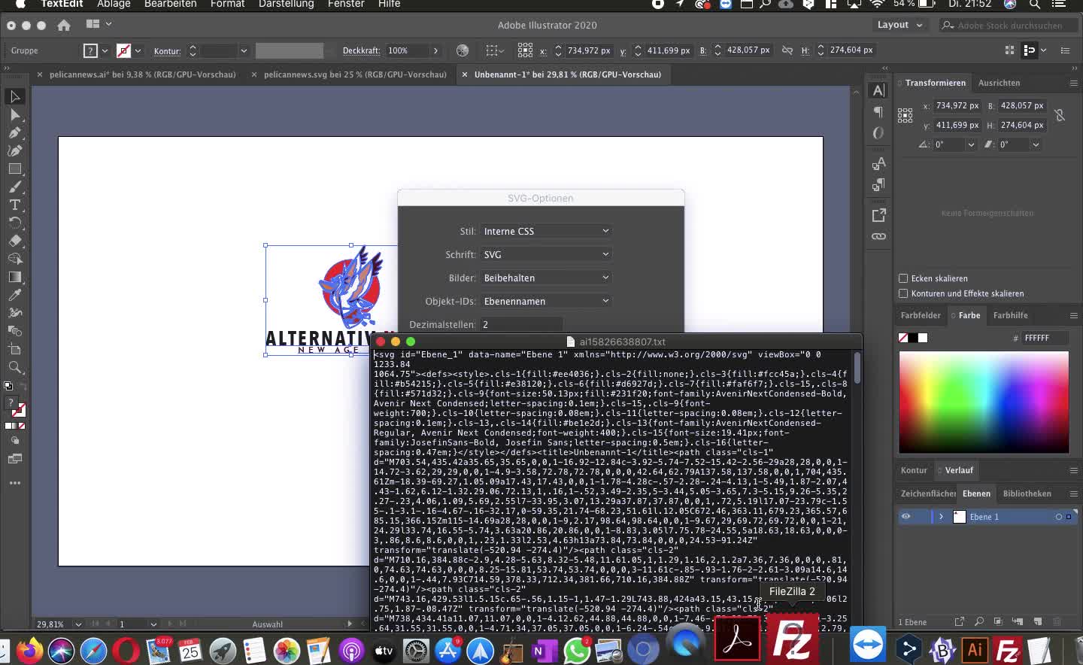
Task: Switch to the pelicannews.svg document tab
Action: (354, 74)
